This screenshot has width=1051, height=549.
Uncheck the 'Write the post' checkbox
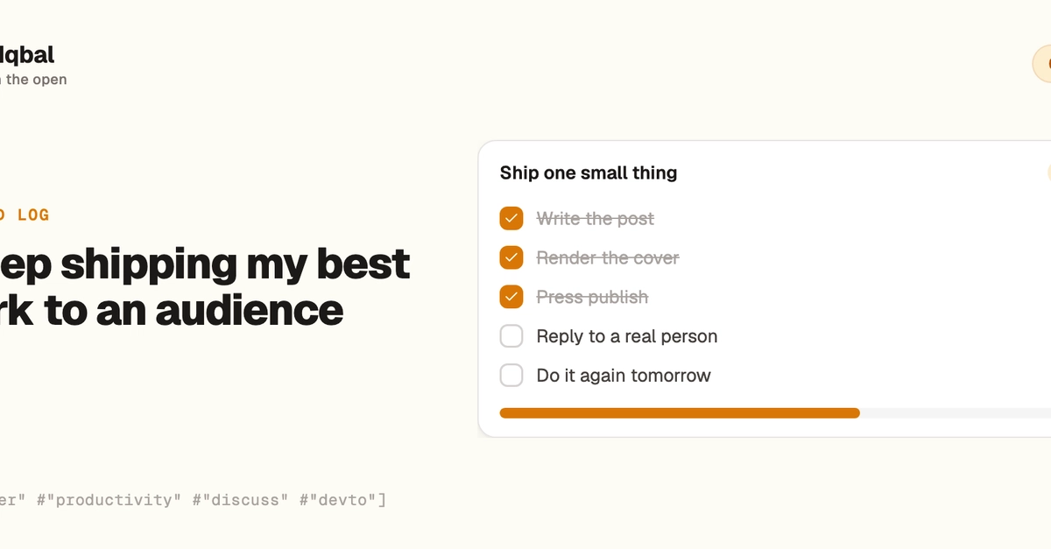pyautogui.click(x=511, y=218)
